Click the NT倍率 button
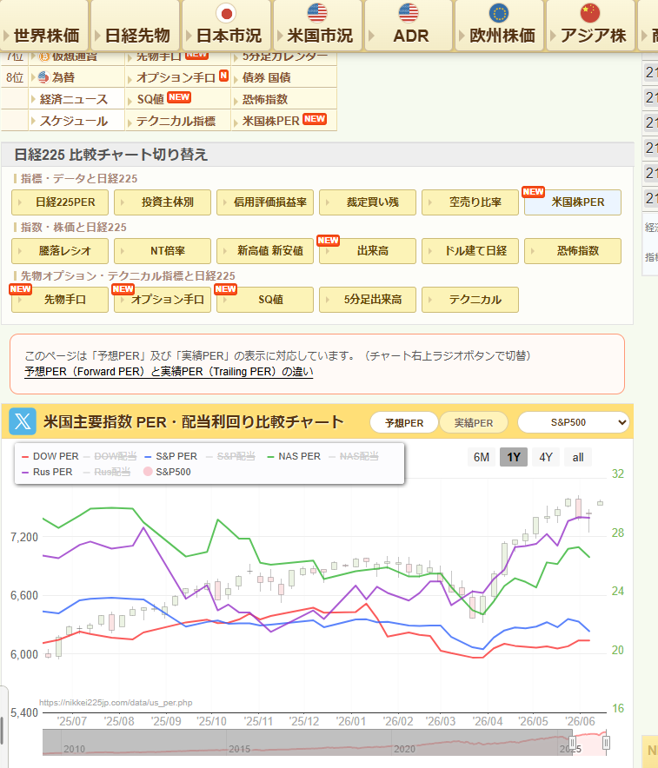Image resolution: width=658 pixels, height=768 pixels. click(x=163, y=251)
